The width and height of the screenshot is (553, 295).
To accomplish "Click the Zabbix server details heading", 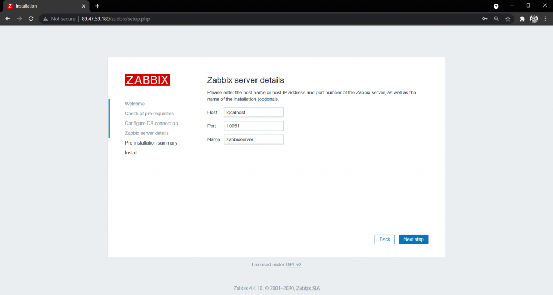I will coord(246,80).
